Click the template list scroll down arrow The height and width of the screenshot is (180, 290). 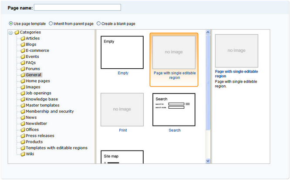pyautogui.click(x=208, y=161)
